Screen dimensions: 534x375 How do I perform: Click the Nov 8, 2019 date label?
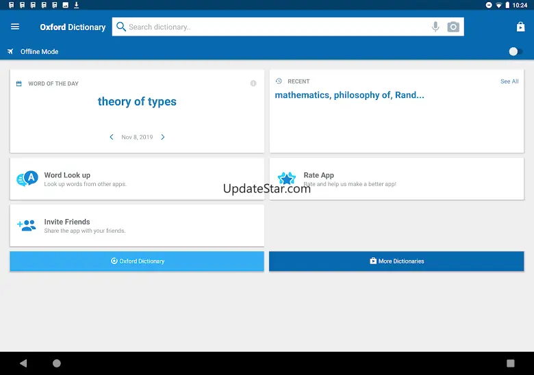(137, 137)
